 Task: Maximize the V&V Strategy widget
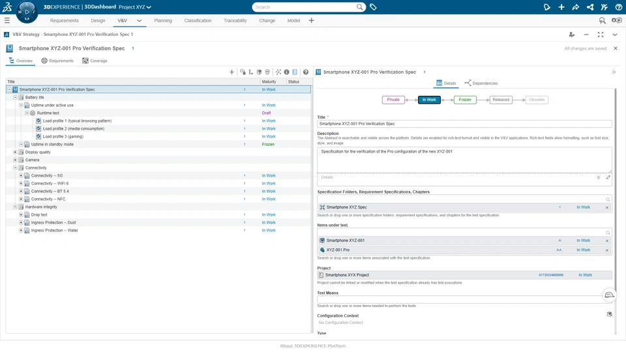(601, 35)
